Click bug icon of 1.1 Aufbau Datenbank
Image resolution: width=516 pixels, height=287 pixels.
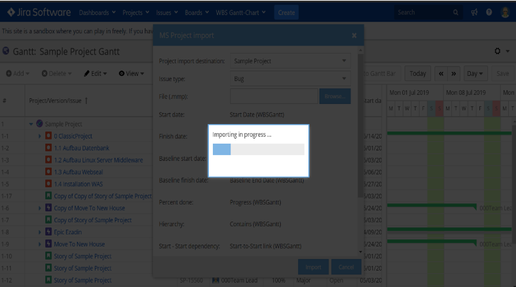pos(48,148)
